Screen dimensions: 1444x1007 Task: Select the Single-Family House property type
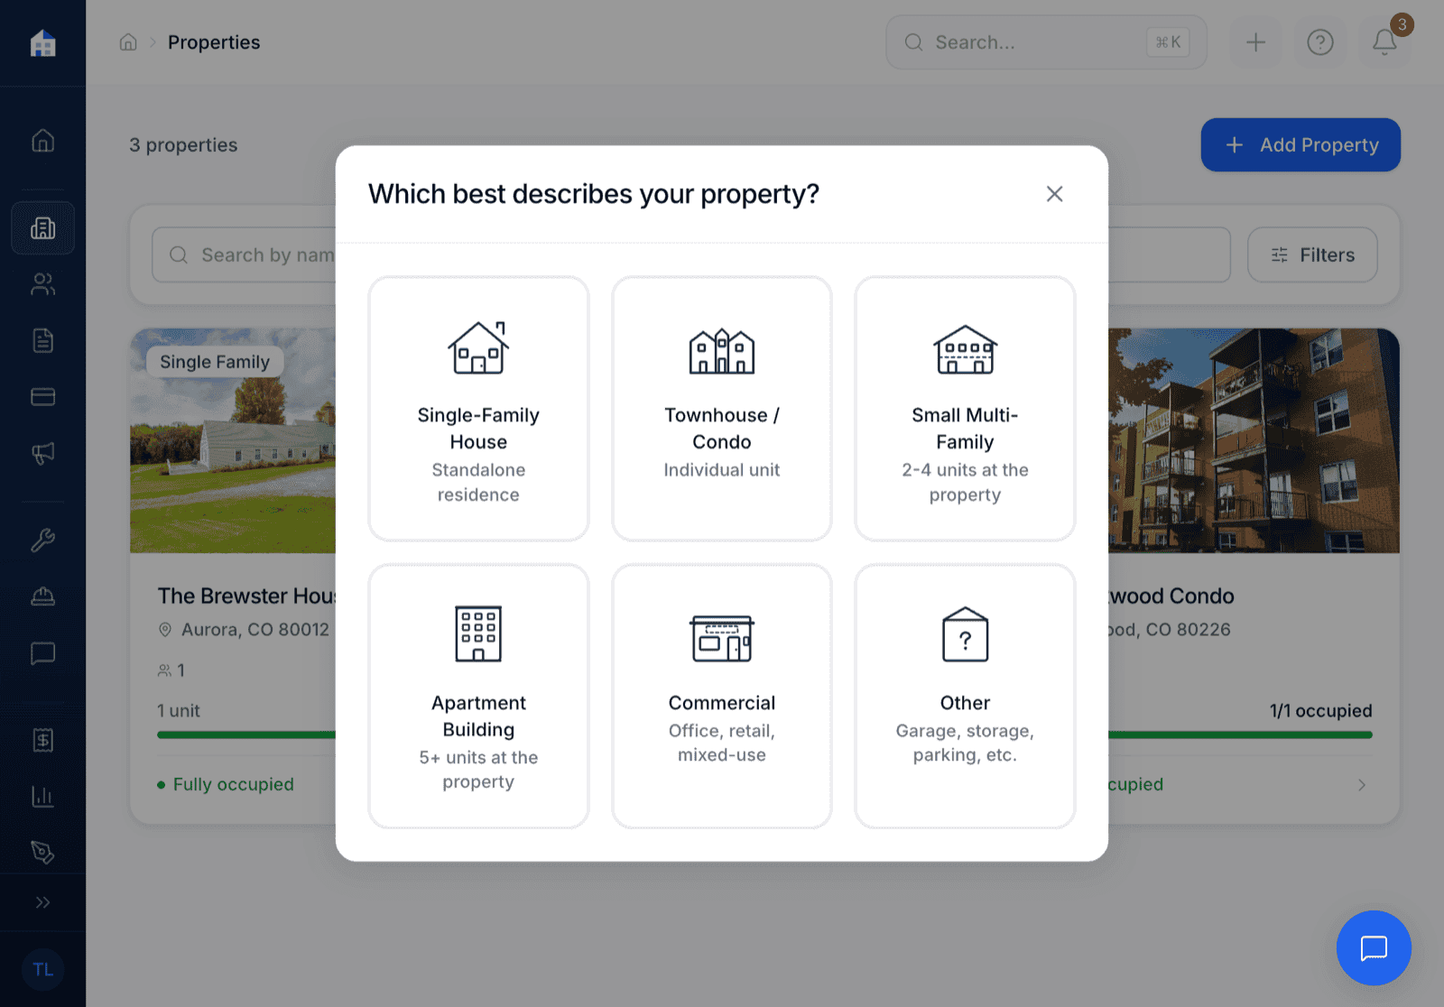click(x=478, y=409)
